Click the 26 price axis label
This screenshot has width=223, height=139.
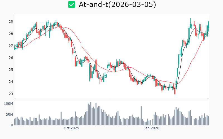click(10, 58)
